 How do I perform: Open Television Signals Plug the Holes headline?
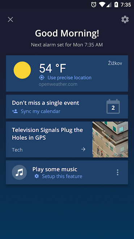click(47, 134)
